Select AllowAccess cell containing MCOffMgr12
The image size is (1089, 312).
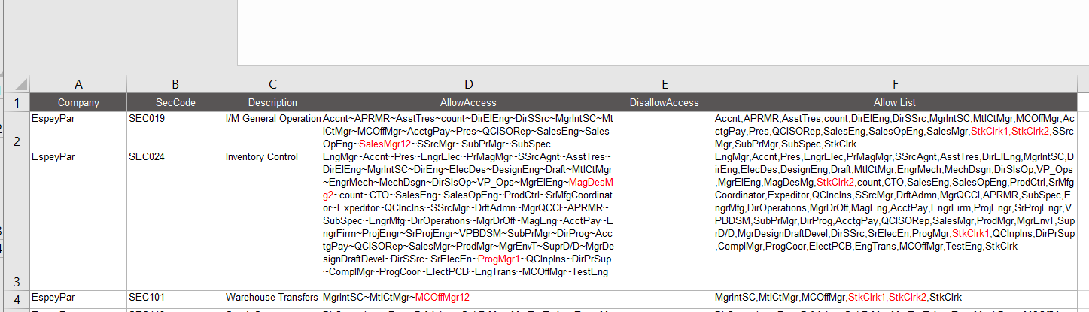point(468,298)
